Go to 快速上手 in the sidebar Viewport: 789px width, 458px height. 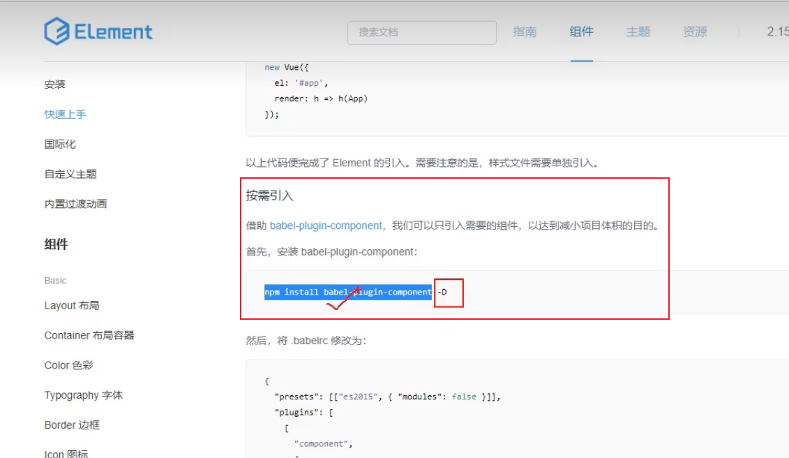coord(65,114)
